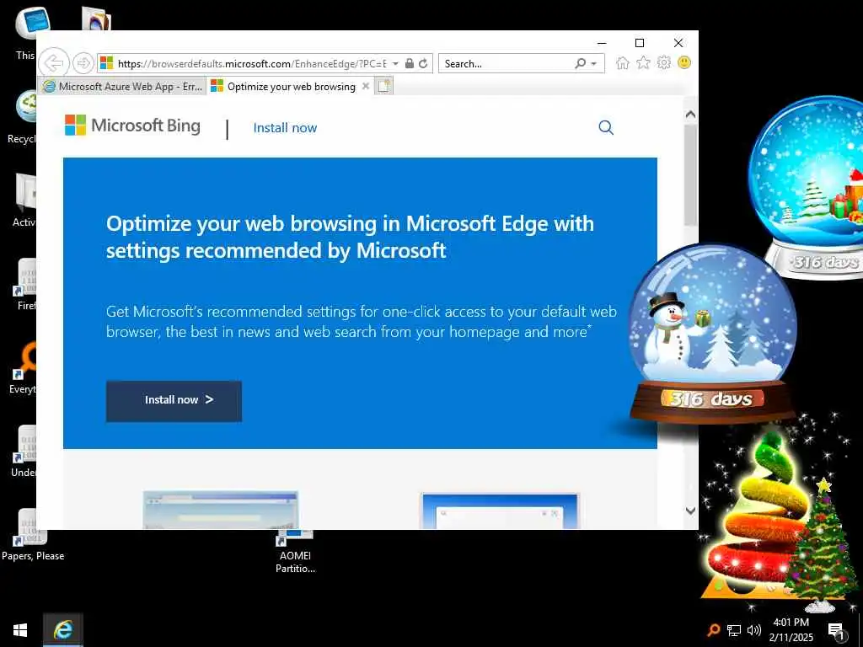Open a new tab with the blank tab button
Image resolution: width=863 pixels, height=647 pixels.
pyautogui.click(x=383, y=87)
